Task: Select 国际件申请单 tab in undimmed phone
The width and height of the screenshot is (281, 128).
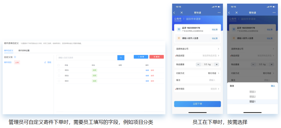Action: pyautogui.click(x=193, y=19)
